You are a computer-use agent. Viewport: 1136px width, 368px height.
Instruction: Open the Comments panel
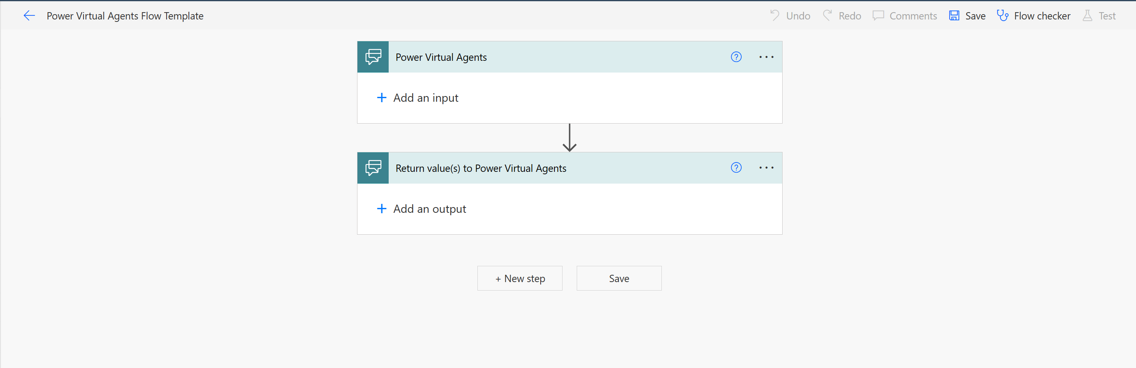click(x=905, y=16)
